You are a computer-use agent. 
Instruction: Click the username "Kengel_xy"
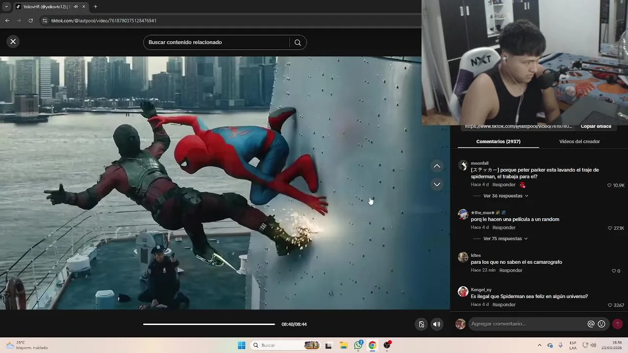point(481,290)
